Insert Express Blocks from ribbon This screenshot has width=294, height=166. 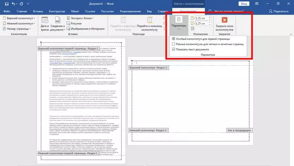(81, 18)
